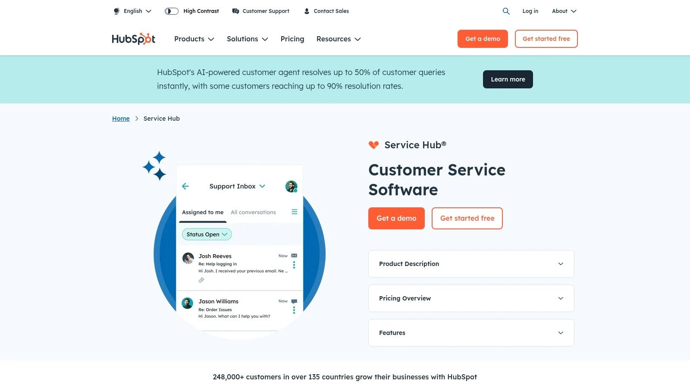Select the All conversations tab
Image resolution: width=690 pixels, height=388 pixels.
tap(253, 212)
